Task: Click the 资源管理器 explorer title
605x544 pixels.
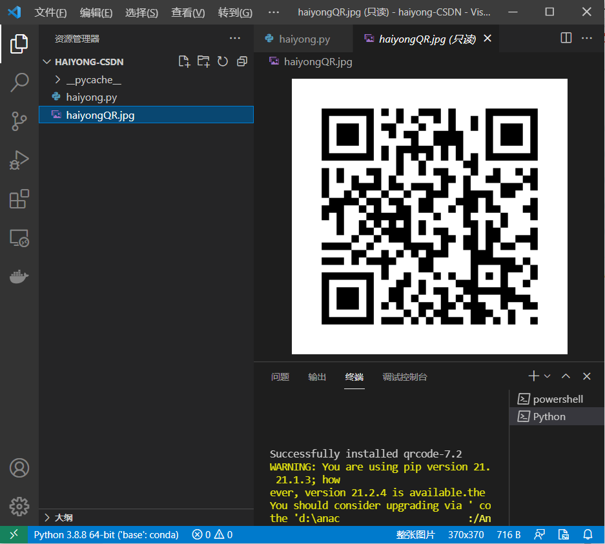Action: (77, 39)
